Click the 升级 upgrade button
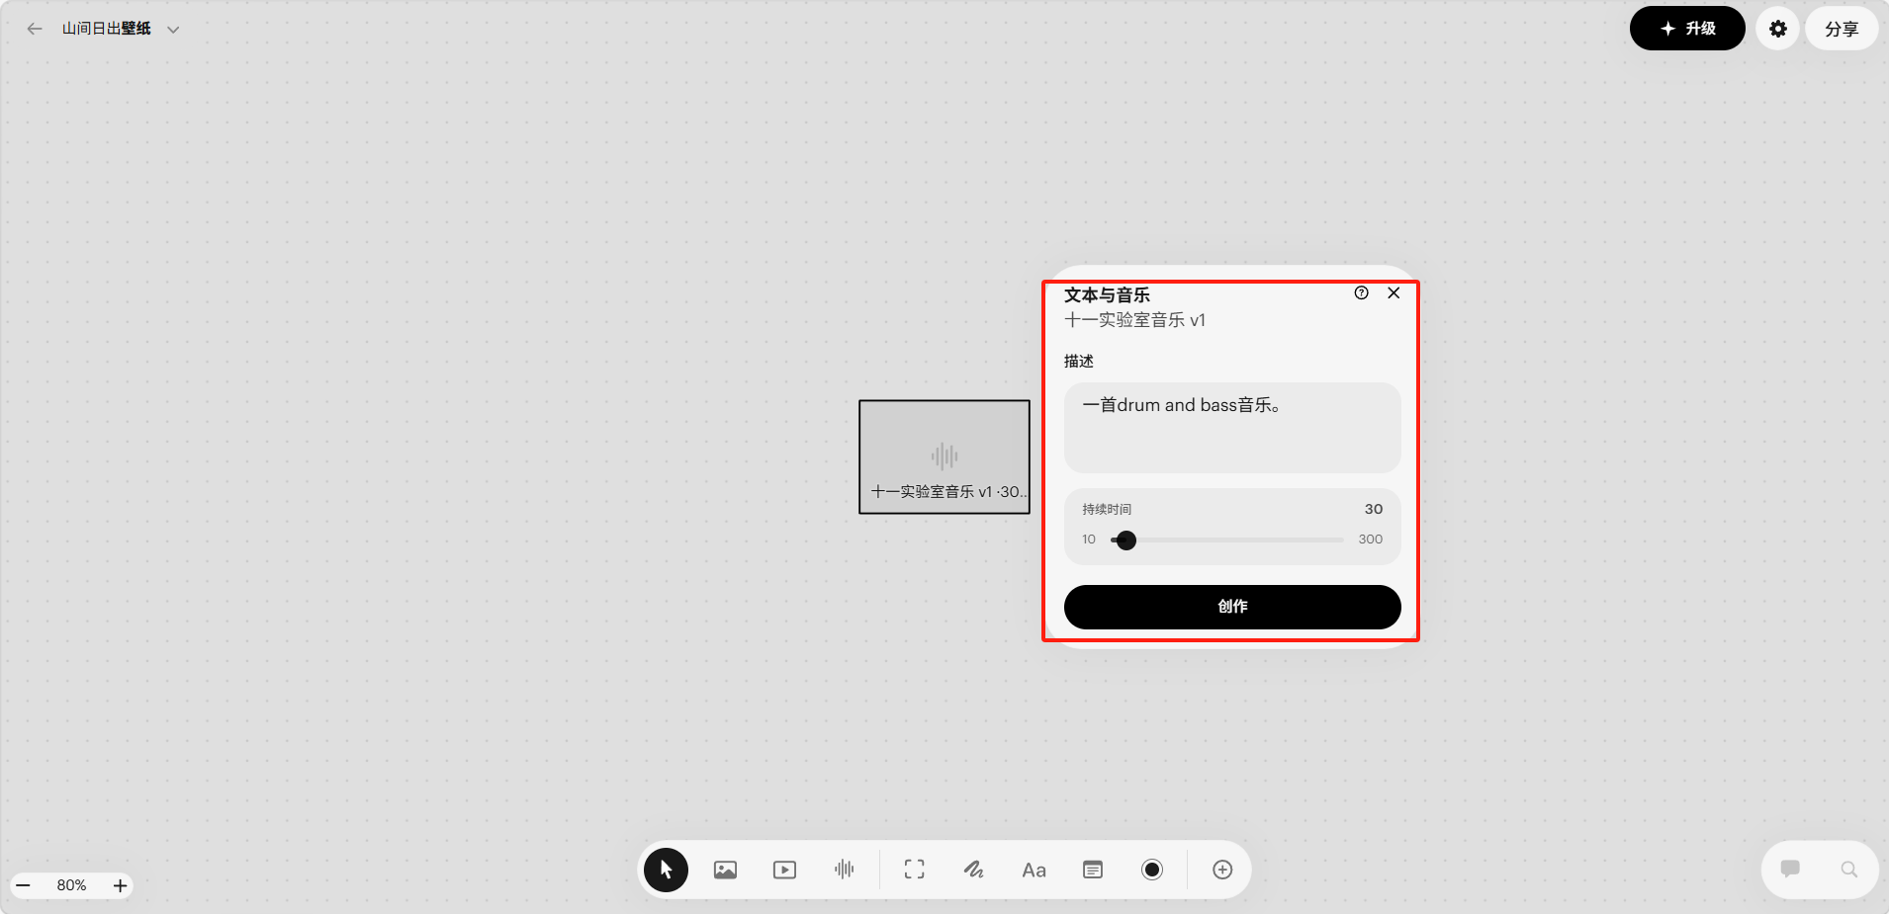1889x914 pixels. 1686,29
